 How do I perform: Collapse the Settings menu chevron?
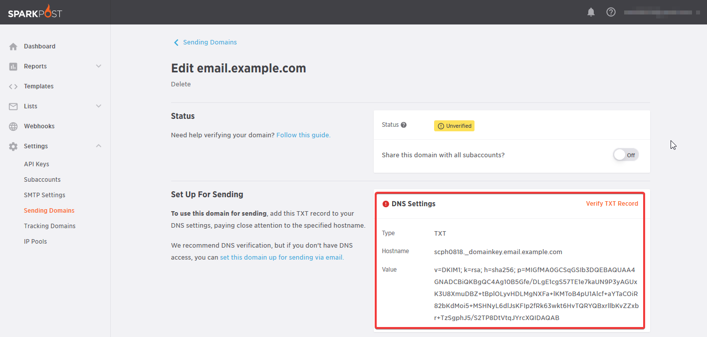99,146
